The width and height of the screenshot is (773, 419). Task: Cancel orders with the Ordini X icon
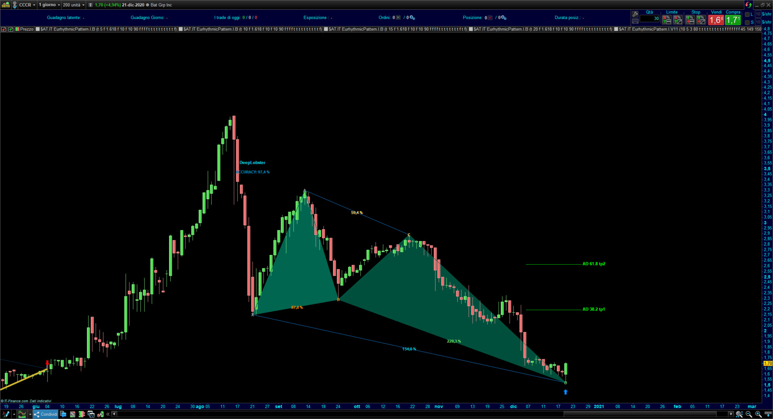pos(398,18)
